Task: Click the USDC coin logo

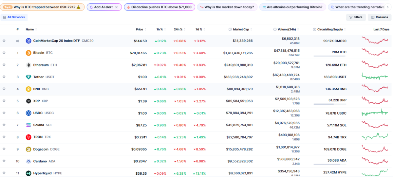Action: coord(28,113)
